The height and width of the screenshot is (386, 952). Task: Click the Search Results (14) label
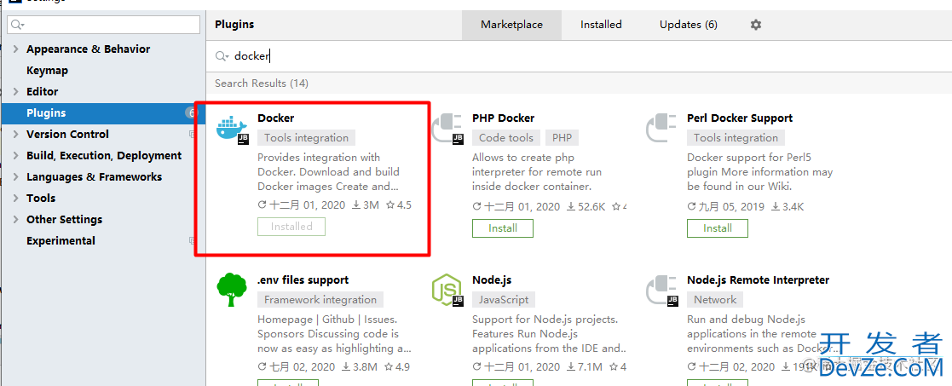point(262,84)
